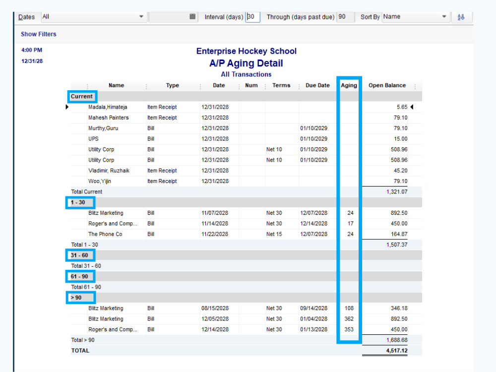This screenshot has height=372, width=496.
Task: Click the Aging column header
Action: (349, 85)
